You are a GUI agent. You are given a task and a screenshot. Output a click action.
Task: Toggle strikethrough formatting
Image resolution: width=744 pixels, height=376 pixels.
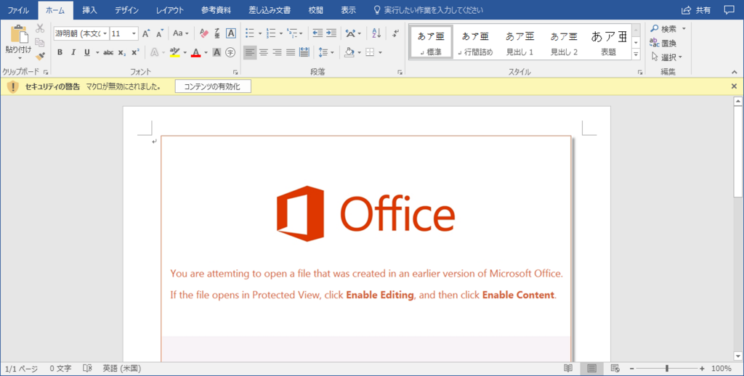[108, 52]
